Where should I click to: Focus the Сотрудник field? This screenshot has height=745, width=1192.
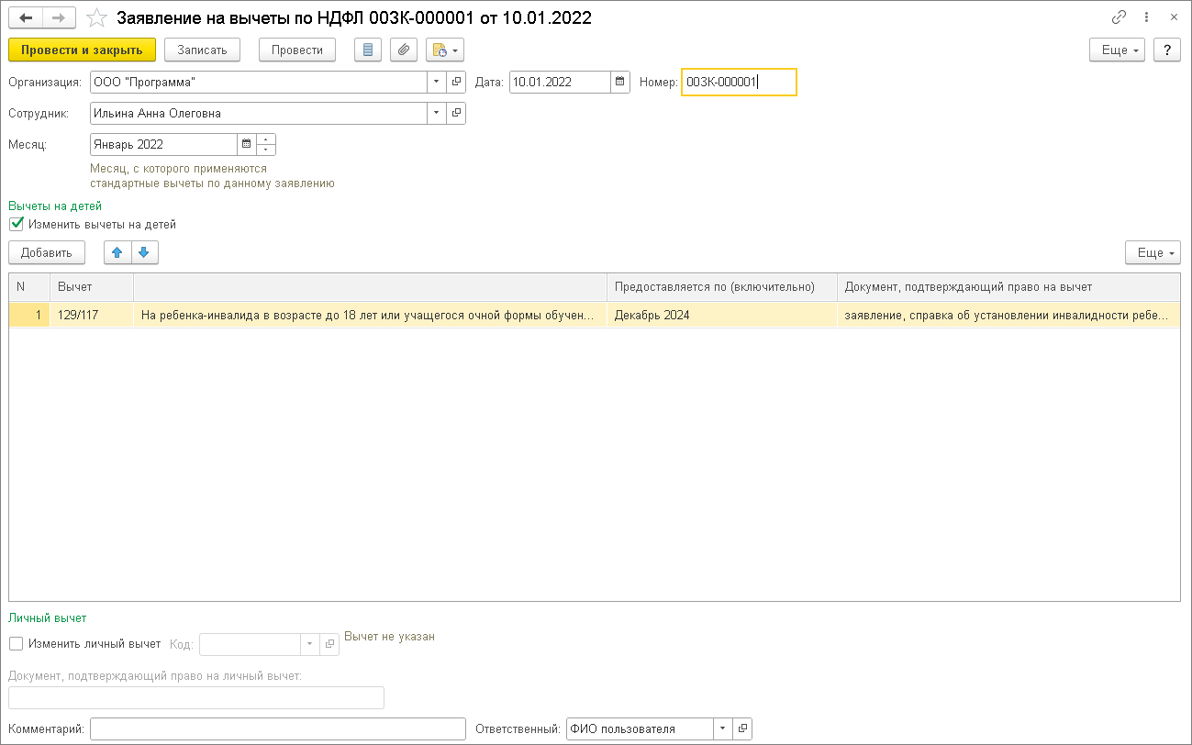tap(259, 113)
